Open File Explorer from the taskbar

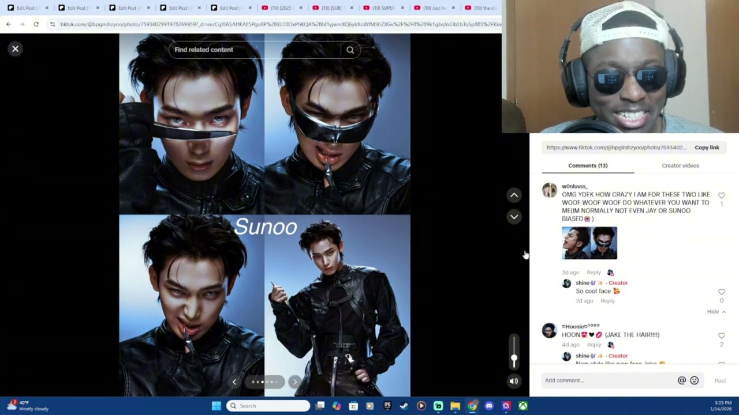tap(455, 406)
